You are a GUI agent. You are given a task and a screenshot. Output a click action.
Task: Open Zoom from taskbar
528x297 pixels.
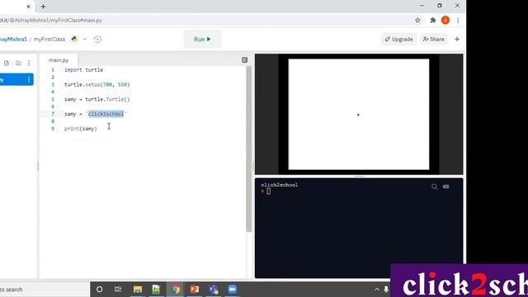point(233,290)
